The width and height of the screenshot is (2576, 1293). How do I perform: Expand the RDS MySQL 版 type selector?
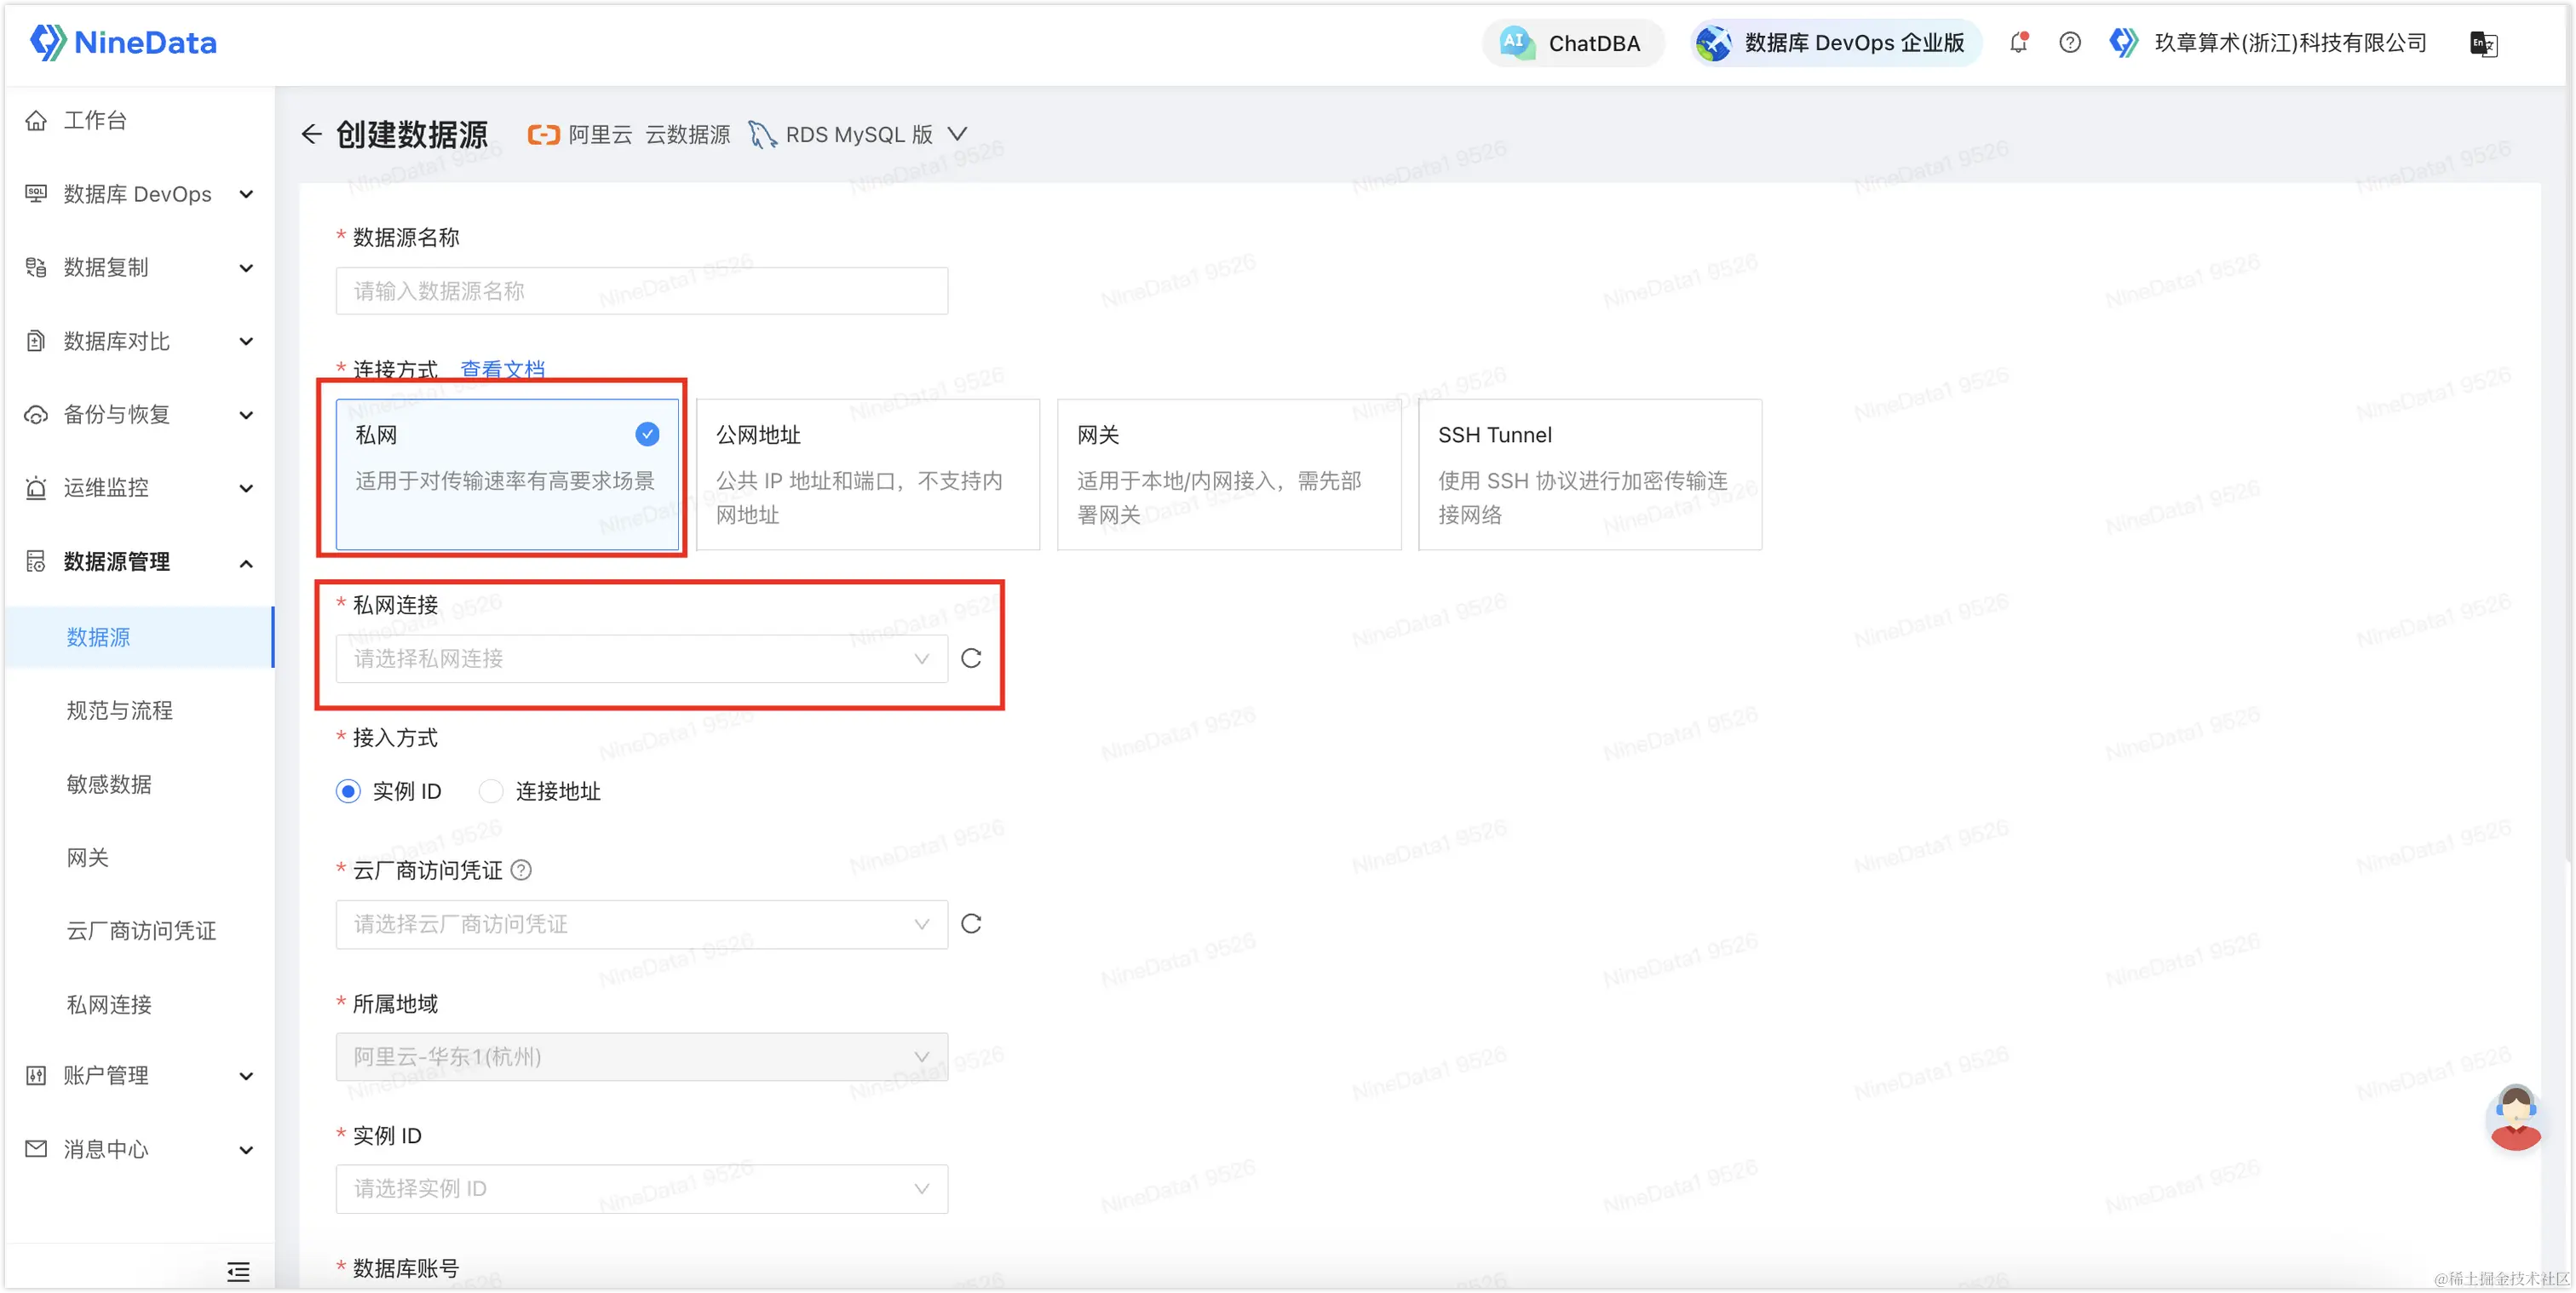point(957,134)
